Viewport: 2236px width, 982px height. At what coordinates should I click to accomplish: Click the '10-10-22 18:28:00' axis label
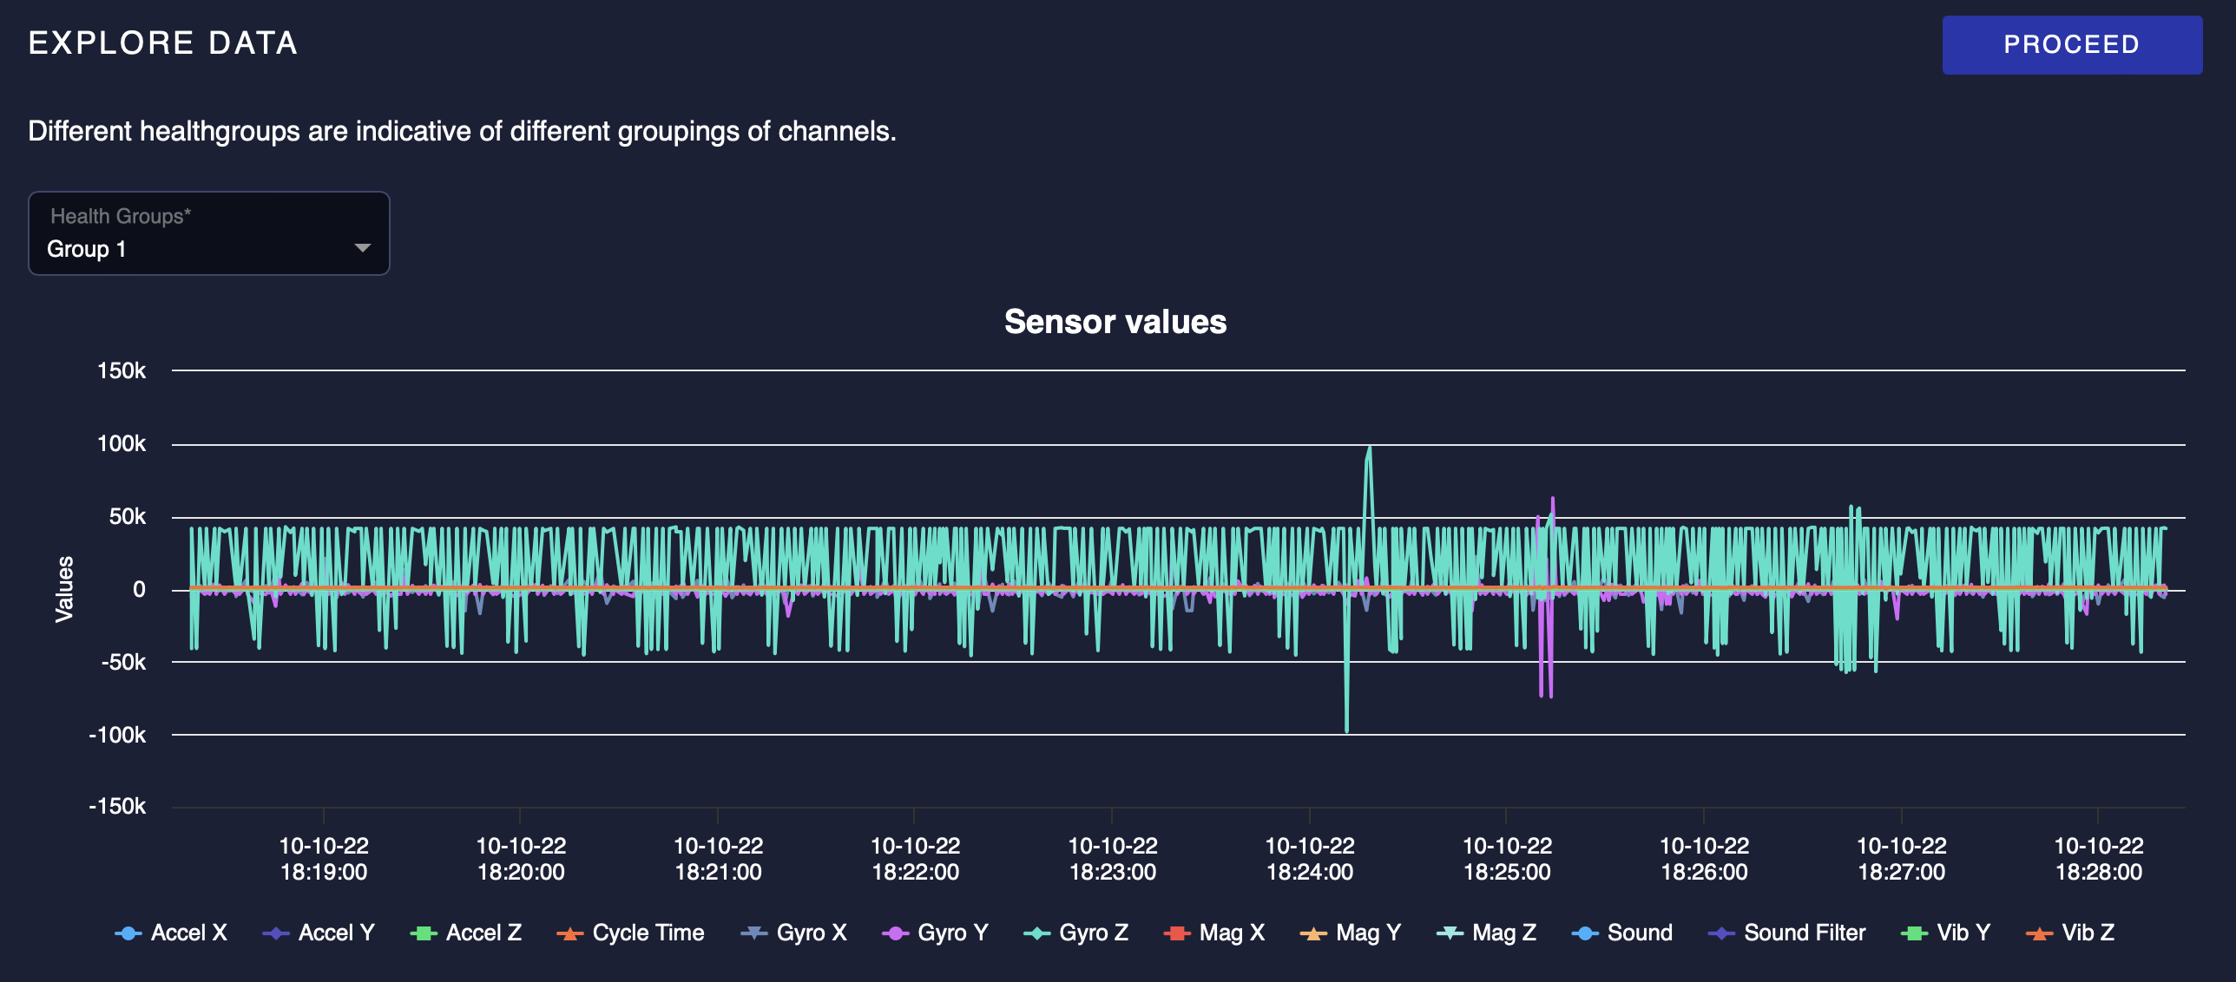2099,859
